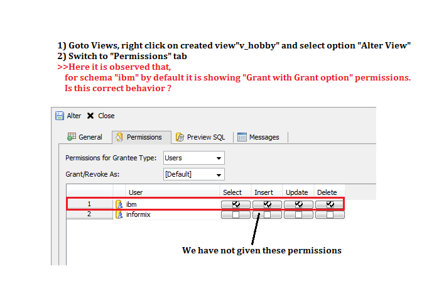Screen dimensions: 439x298
Task: Click the ibm user icon
Action: [119, 204]
